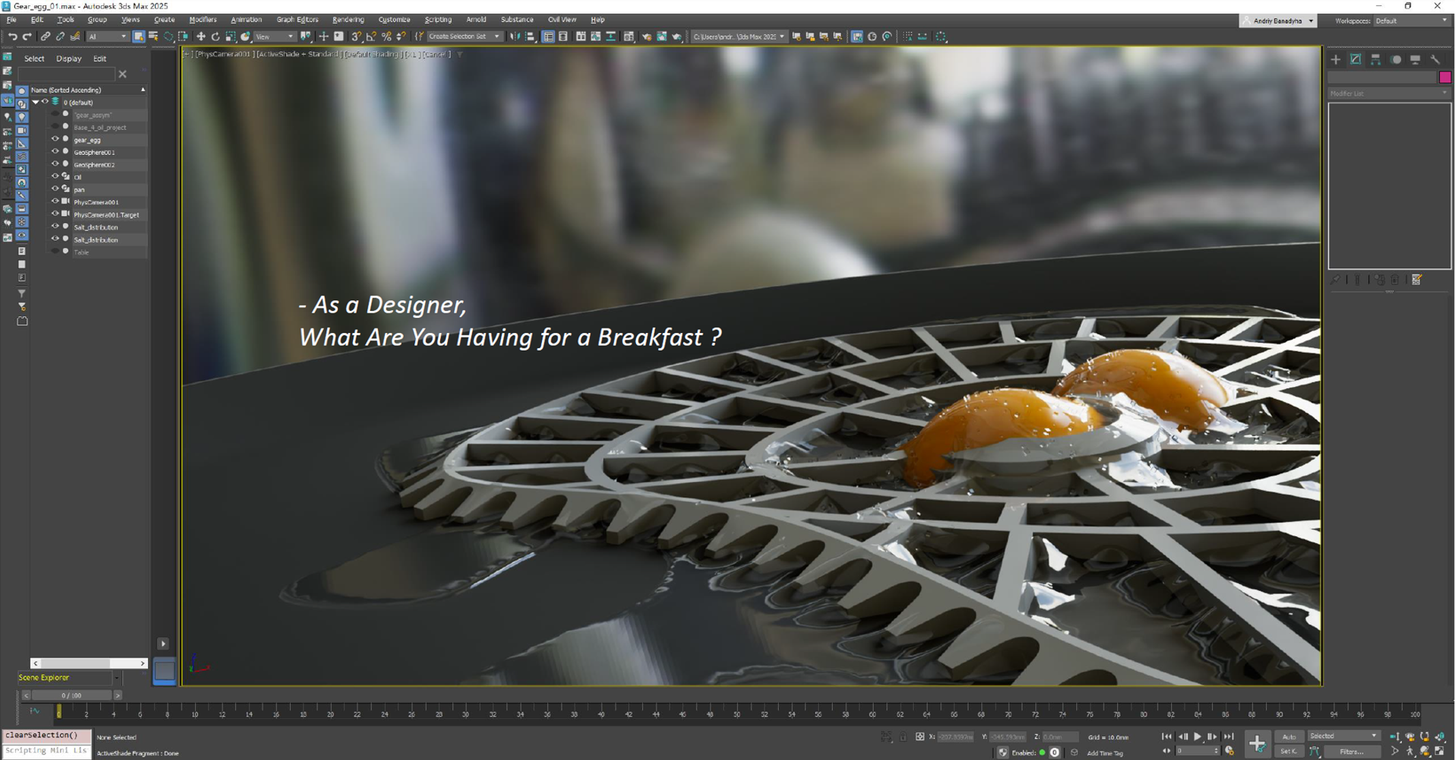Select the Move tool in the toolbar

(x=201, y=37)
